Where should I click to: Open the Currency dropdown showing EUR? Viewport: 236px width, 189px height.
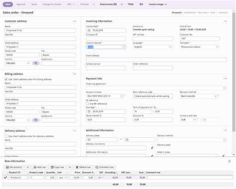point(188,120)
